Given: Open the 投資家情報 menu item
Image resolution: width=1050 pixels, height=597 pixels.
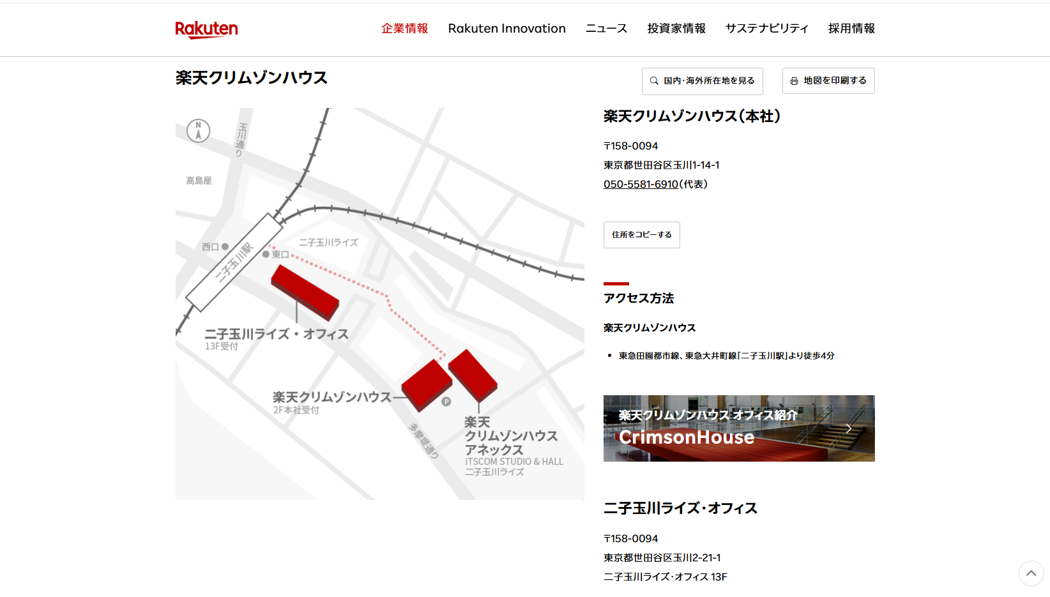Looking at the screenshot, I should (676, 29).
